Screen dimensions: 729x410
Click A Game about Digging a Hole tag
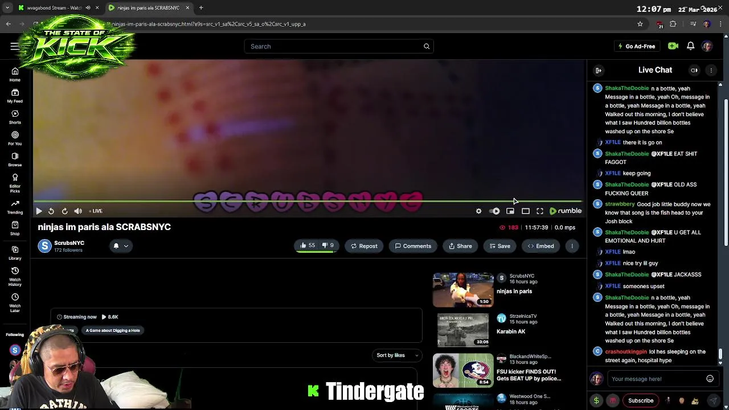pos(113,330)
